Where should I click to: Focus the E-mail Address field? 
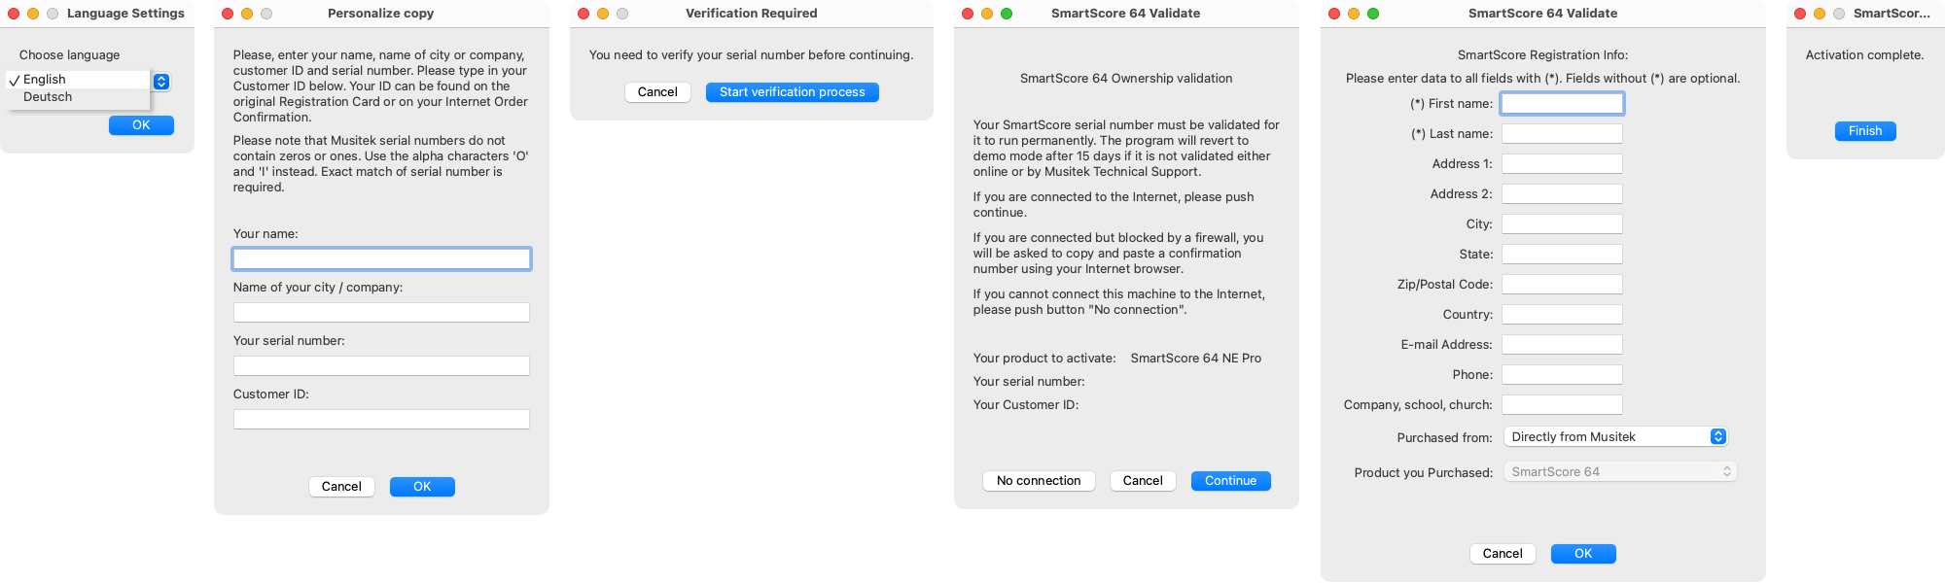[1562, 344]
